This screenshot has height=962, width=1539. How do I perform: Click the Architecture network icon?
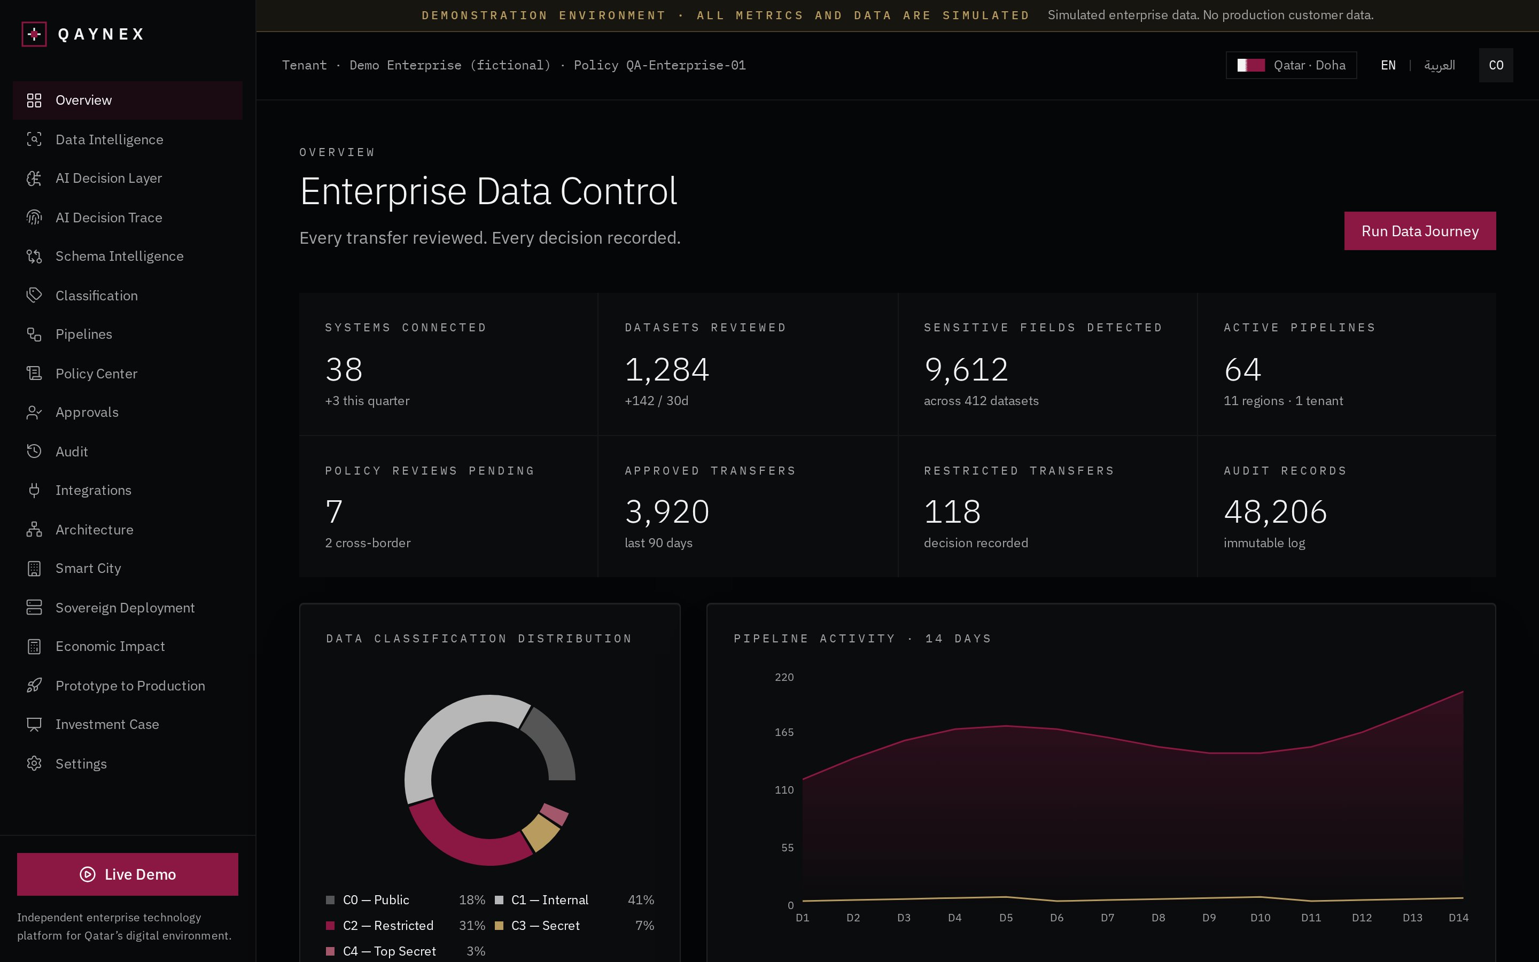(34, 529)
